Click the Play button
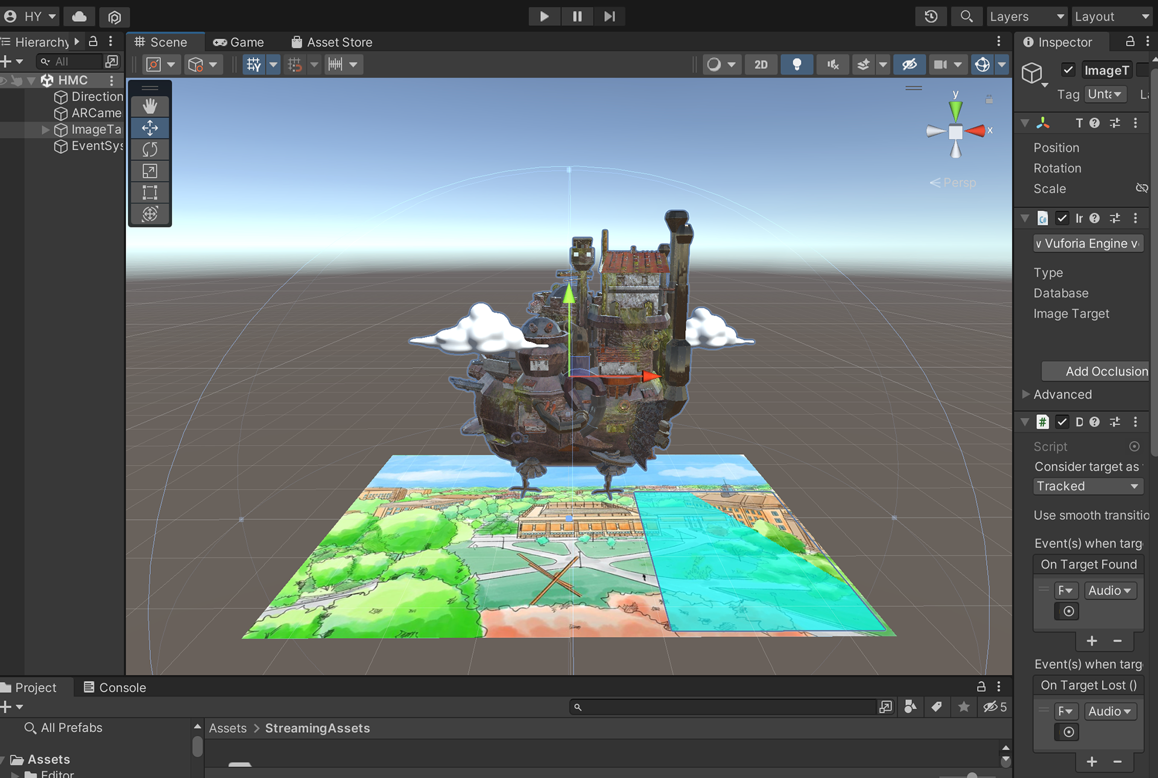 click(x=544, y=16)
